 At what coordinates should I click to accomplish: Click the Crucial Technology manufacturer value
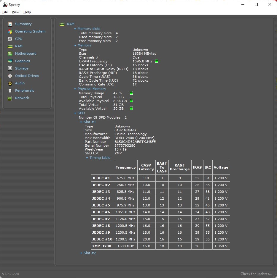coord(131,134)
